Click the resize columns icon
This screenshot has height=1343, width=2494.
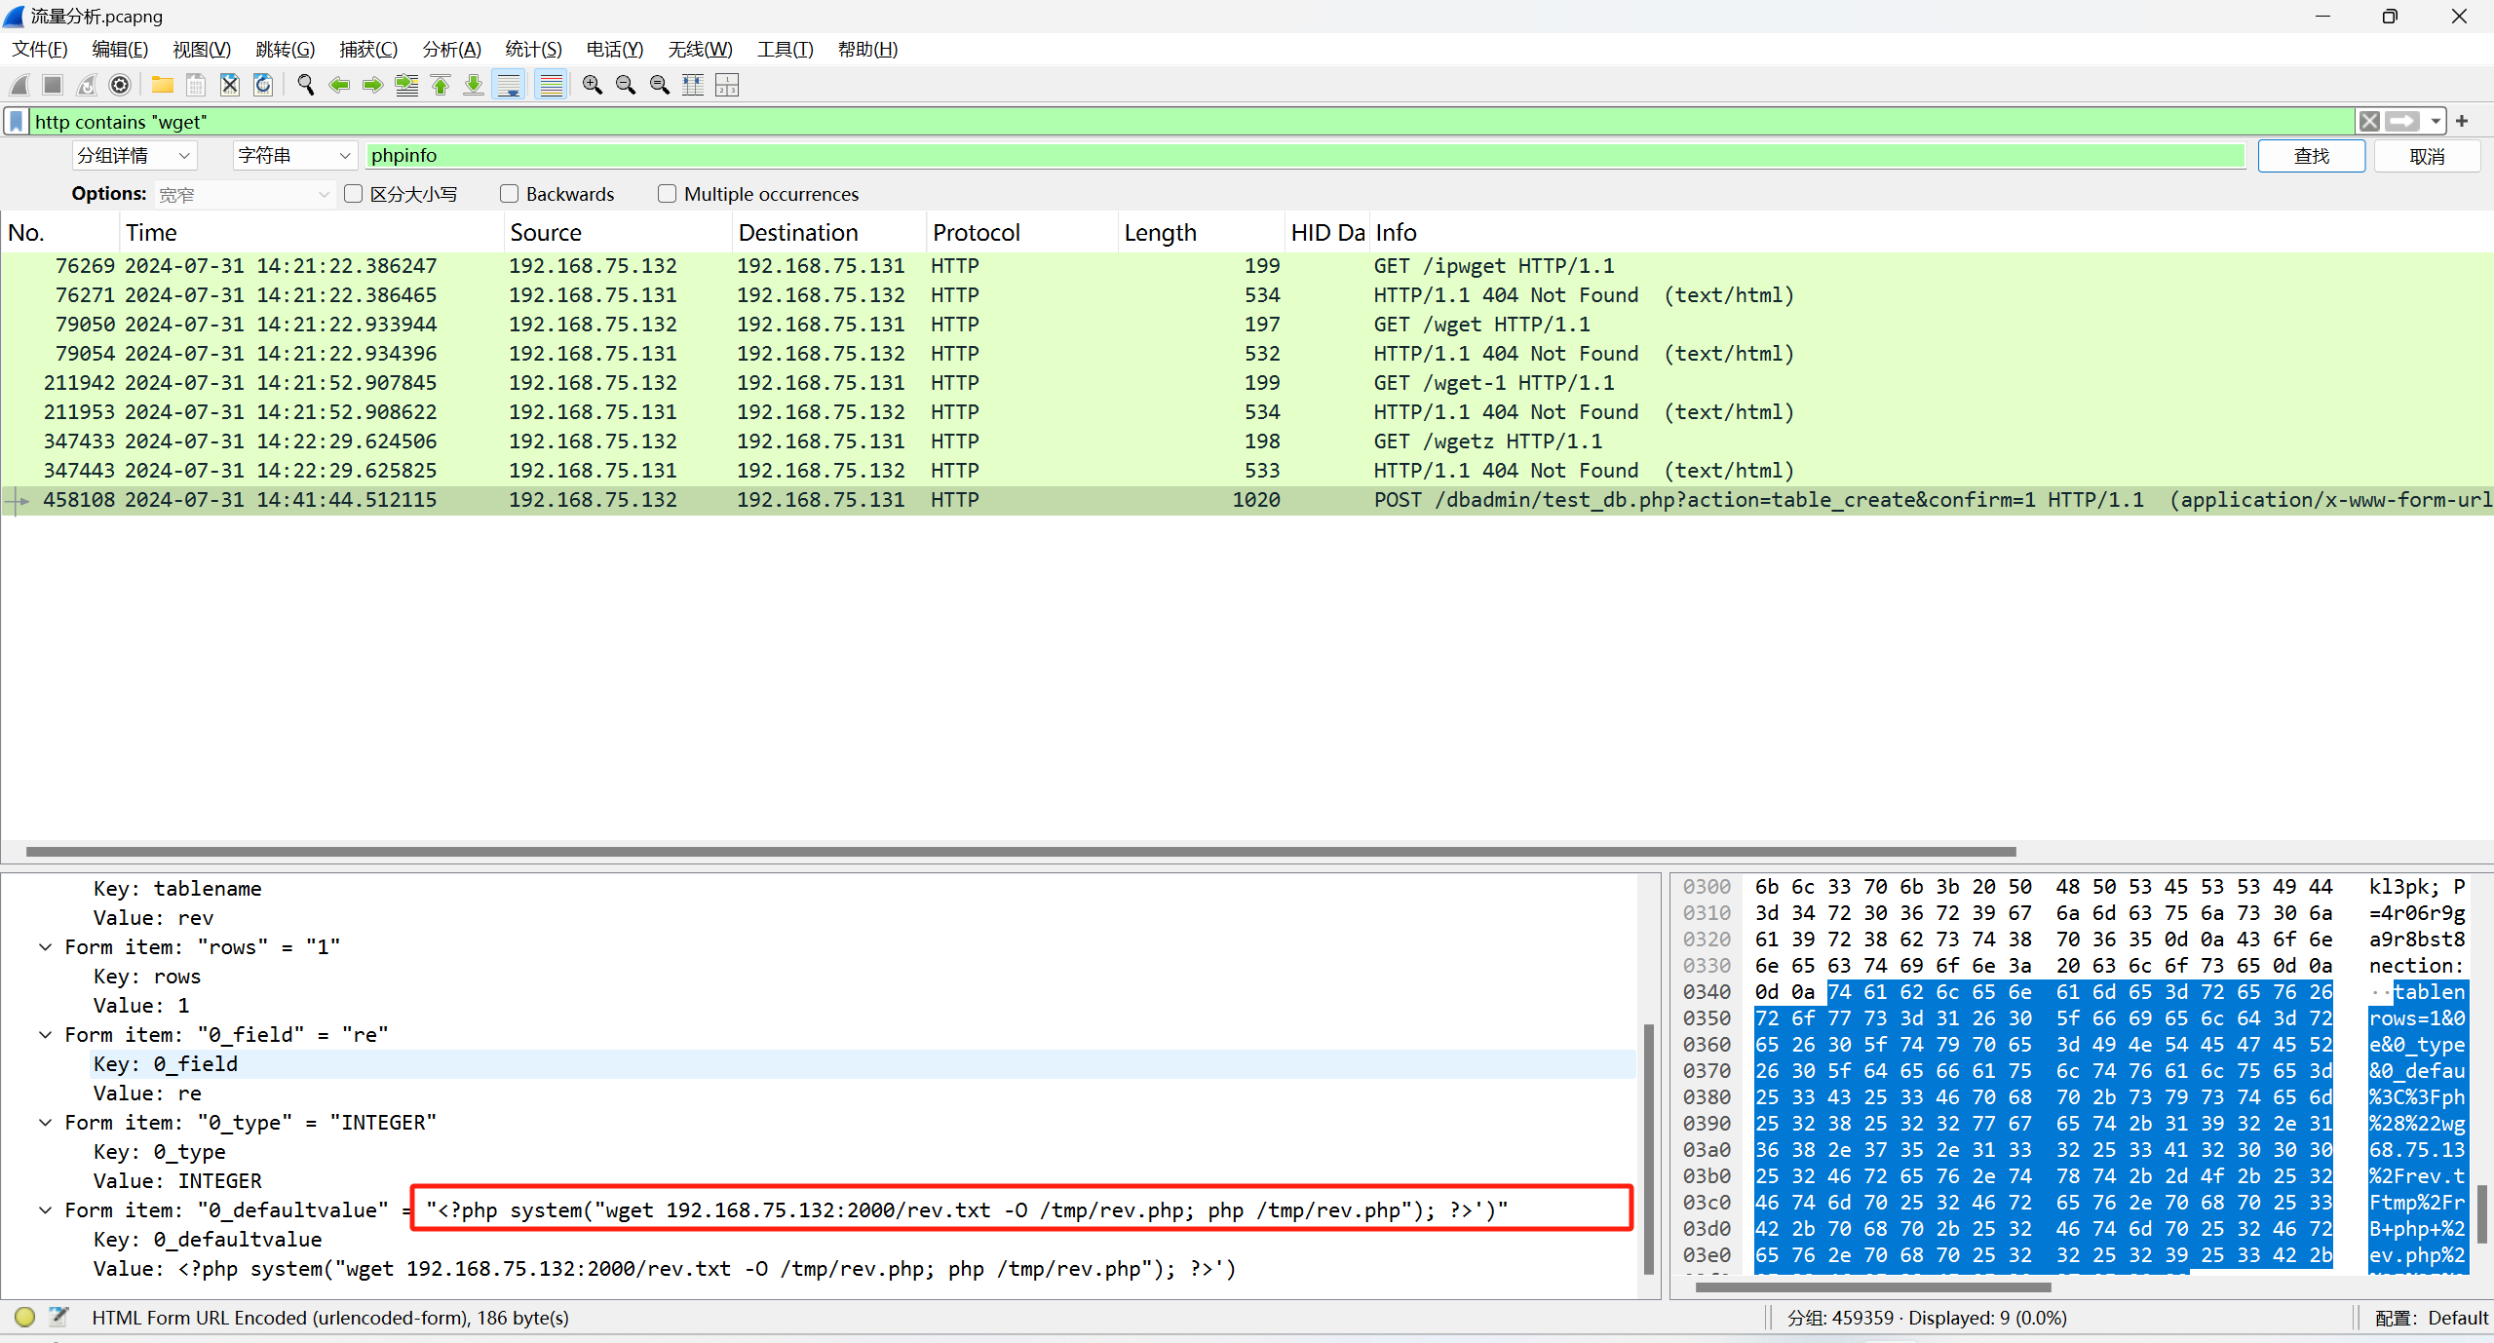pos(693,86)
